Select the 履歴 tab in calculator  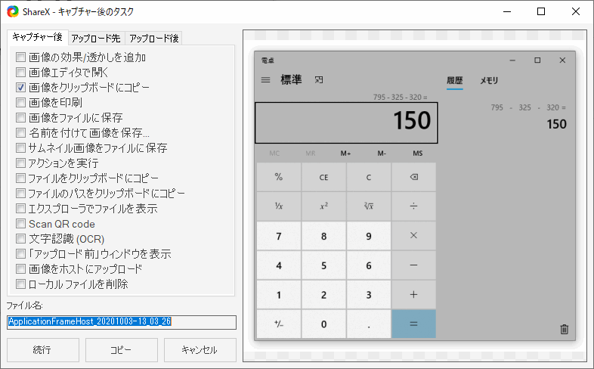(x=455, y=80)
